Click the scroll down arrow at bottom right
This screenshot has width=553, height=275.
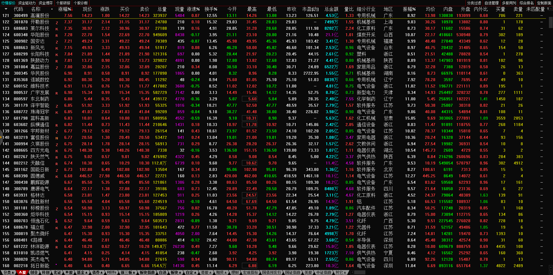pyautogui.click(x=551, y=267)
